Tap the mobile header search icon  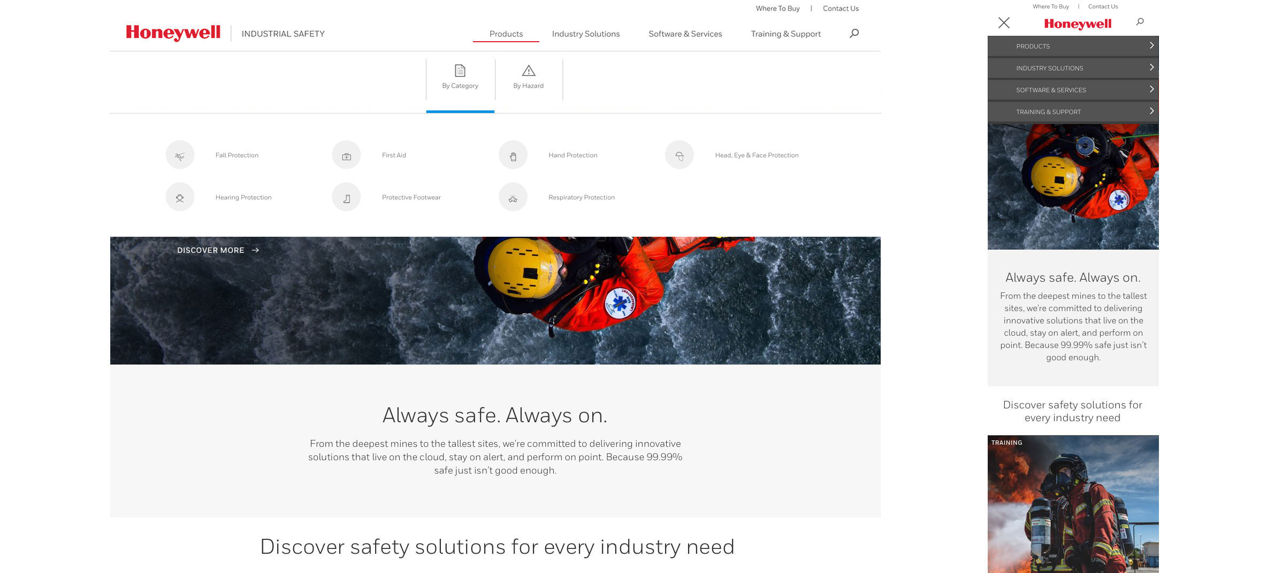[x=1140, y=22]
